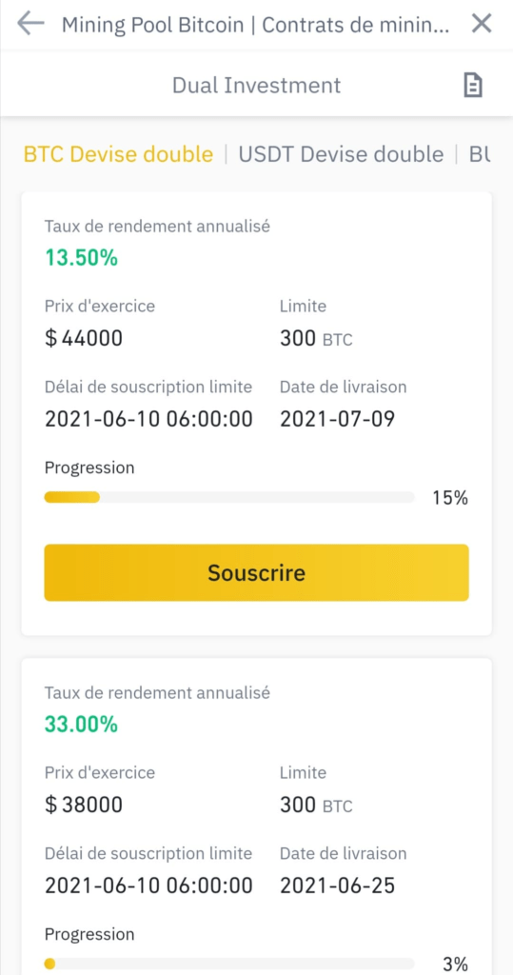The image size is (513, 975).
Task: Click delivery date 2021-07-09
Action: tap(337, 419)
